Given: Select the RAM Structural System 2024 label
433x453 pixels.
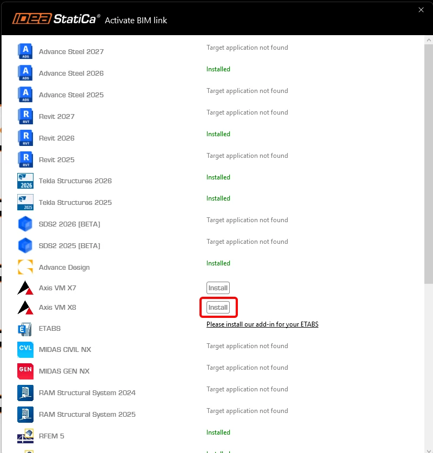Looking at the screenshot, I should [87, 393].
